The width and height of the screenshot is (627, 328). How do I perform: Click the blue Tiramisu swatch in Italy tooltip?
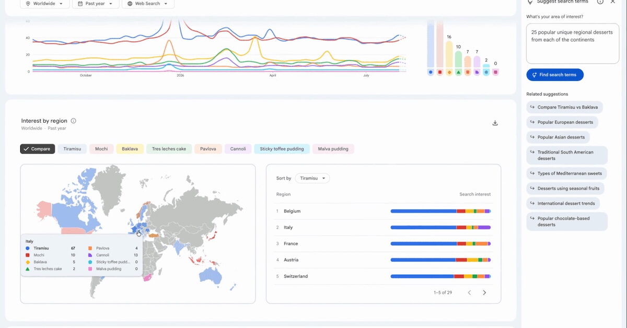tap(27, 249)
